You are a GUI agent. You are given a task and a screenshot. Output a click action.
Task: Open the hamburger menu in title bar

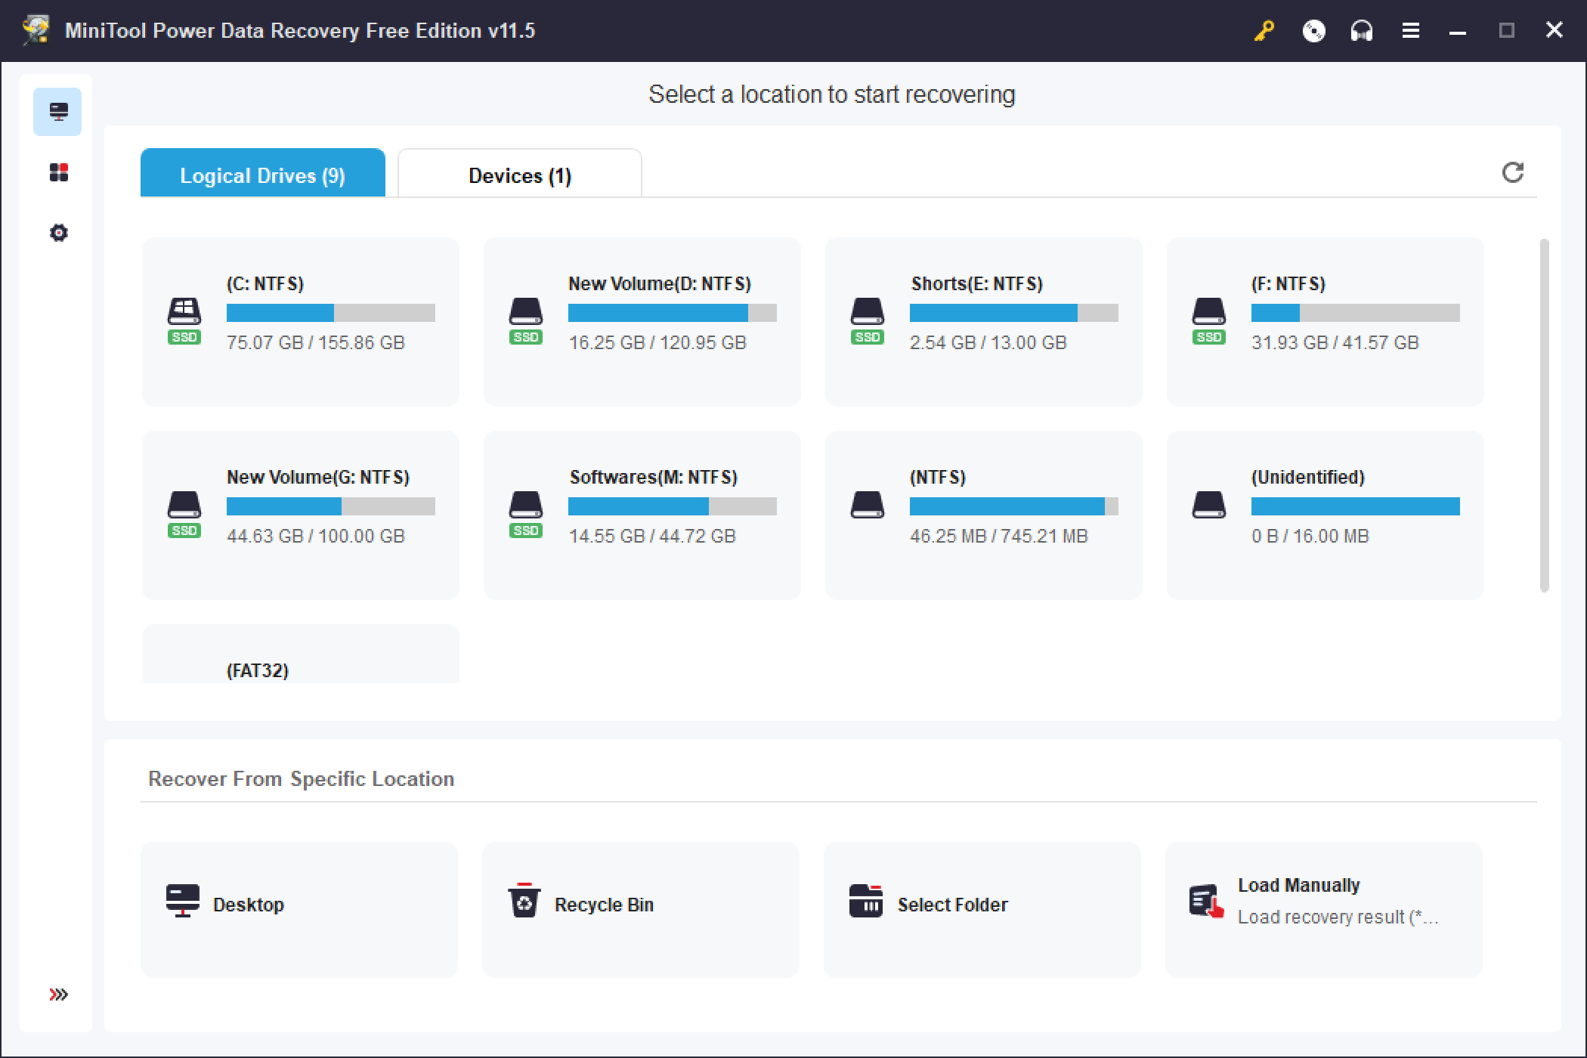click(1410, 30)
